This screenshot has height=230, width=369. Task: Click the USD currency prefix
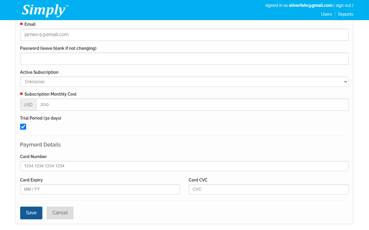pyautogui.click(x=28, y=104)
